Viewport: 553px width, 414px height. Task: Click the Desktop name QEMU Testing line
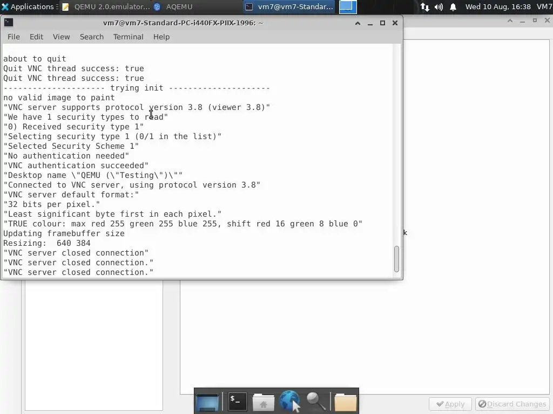[x=93, y=175]
